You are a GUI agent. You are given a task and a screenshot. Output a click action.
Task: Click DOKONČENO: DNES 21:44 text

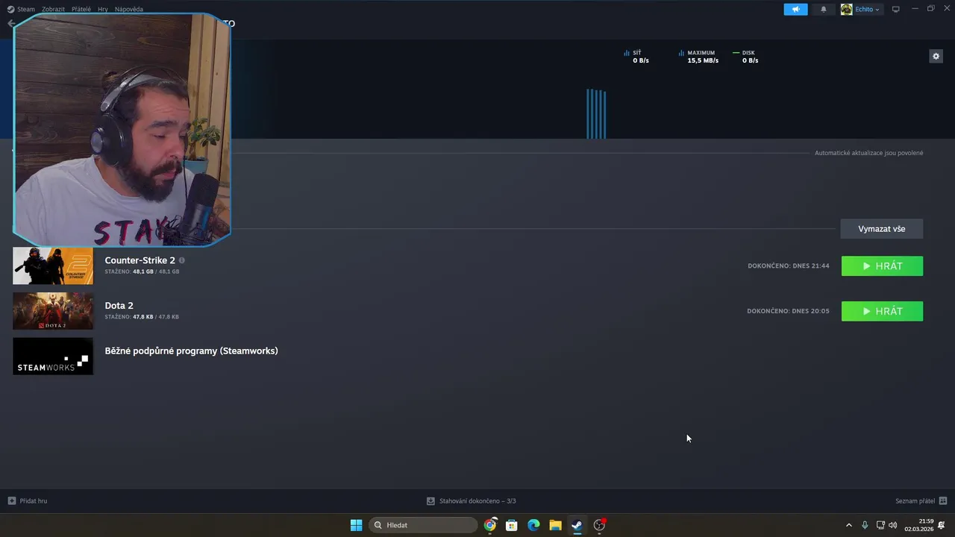[788, 266]
